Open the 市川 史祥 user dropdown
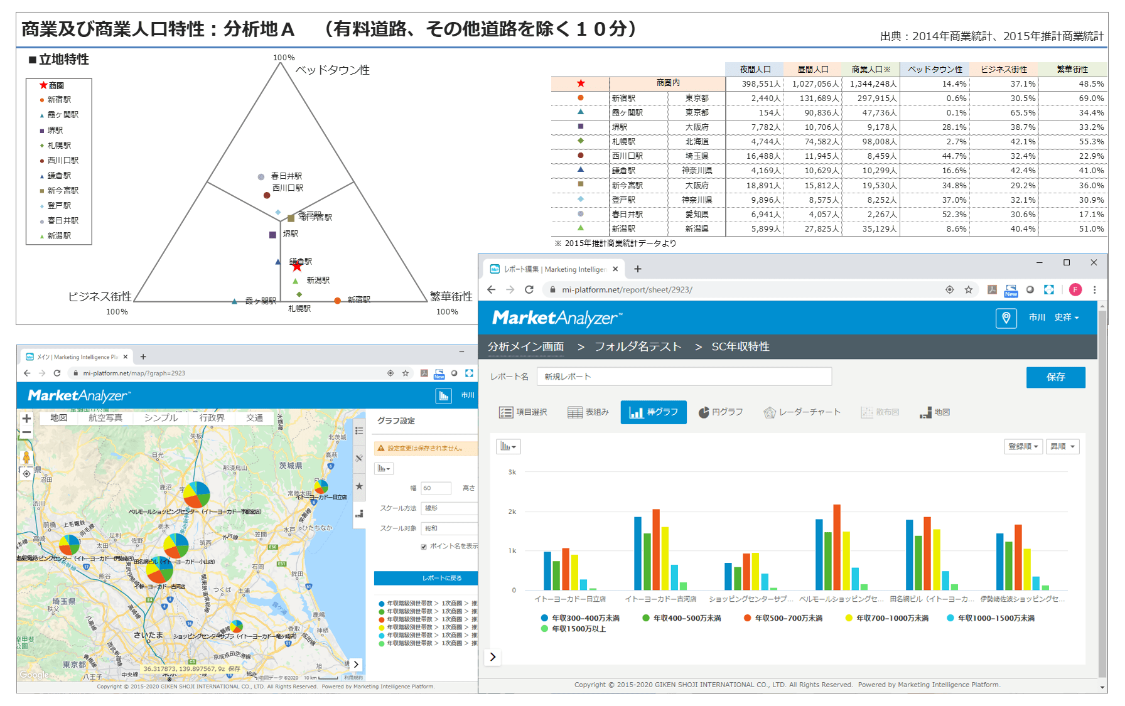 [x=1054, y=318]
